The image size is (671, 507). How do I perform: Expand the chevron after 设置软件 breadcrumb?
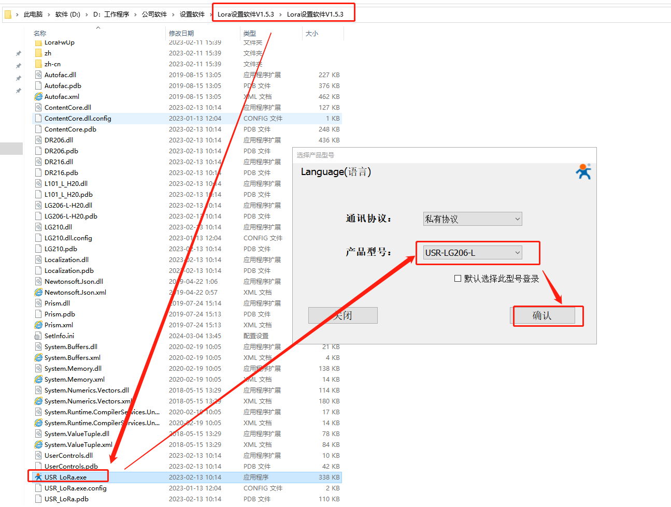211,15
